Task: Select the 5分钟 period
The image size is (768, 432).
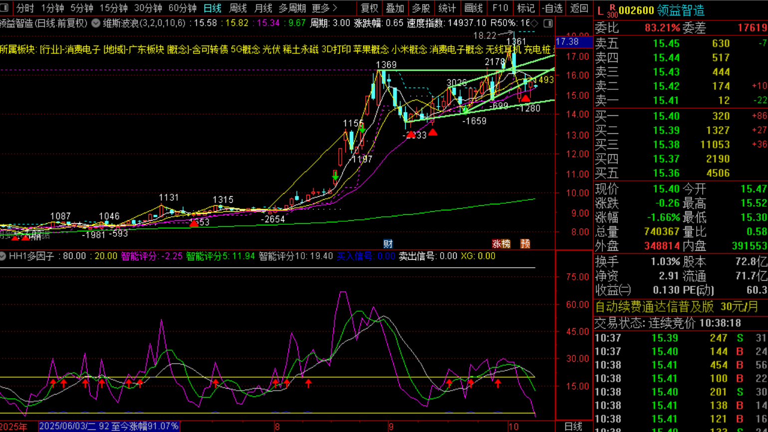Action: pyautogui.click(x=81, y=8)
